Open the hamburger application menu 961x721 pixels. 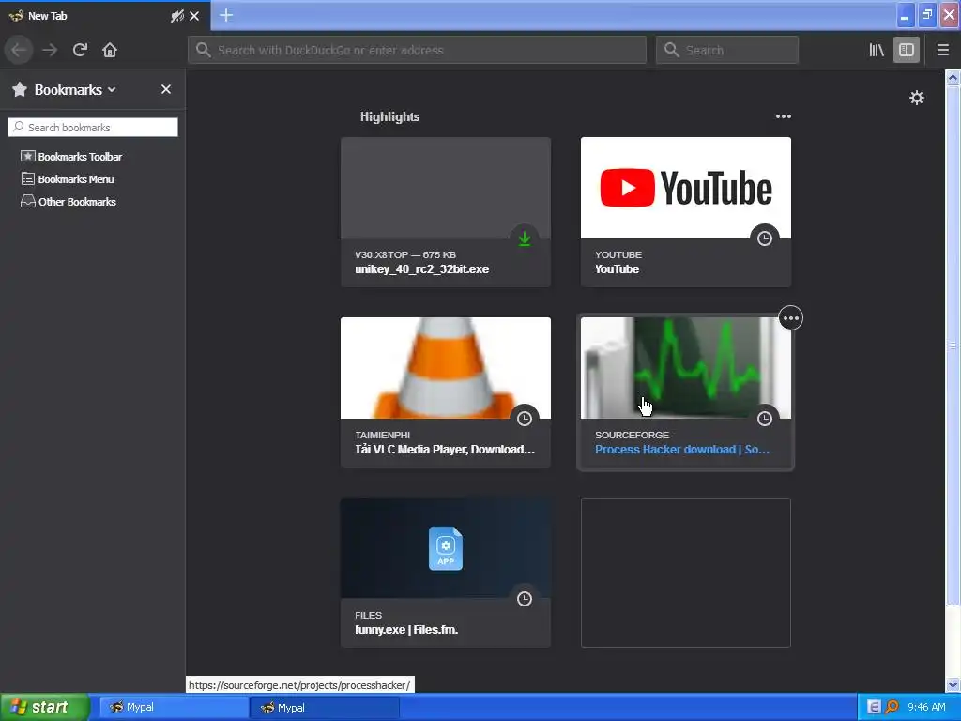[943, 50]
